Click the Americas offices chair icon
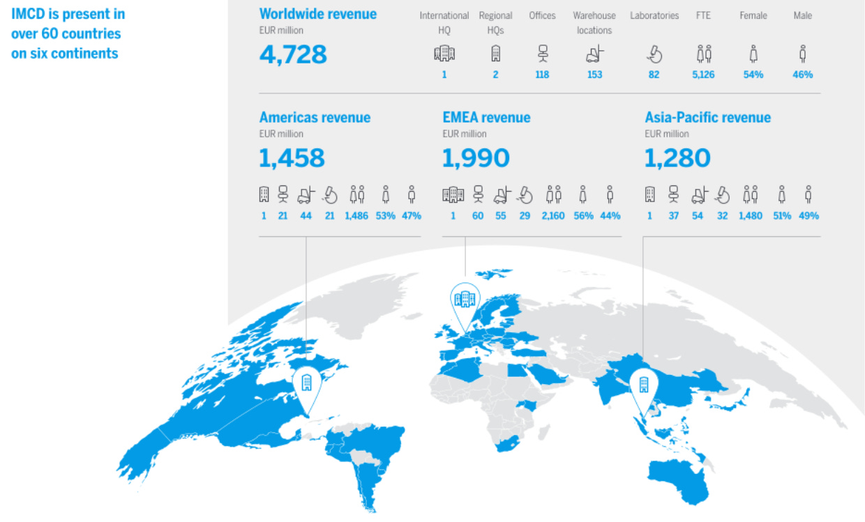 (283, 194)
